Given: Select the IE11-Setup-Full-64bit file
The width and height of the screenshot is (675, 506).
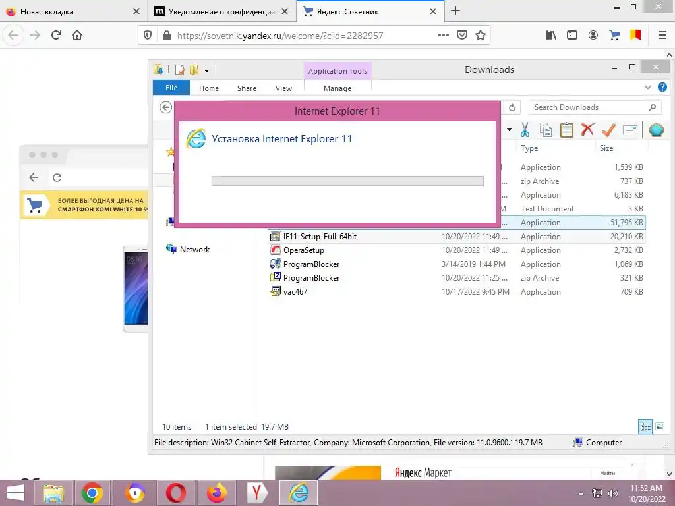Looking at the screenshot, I should [x=457, y=237].
